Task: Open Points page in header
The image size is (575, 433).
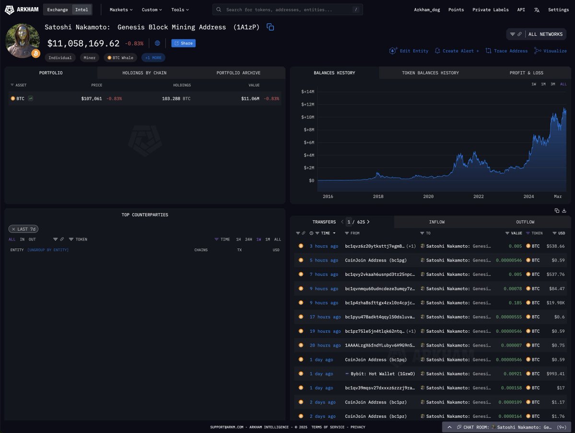Action: (456, 10)
